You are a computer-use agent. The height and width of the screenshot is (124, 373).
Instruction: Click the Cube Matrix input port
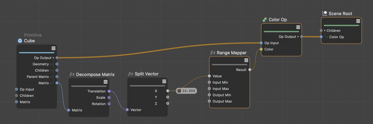[x=16, y=102]
